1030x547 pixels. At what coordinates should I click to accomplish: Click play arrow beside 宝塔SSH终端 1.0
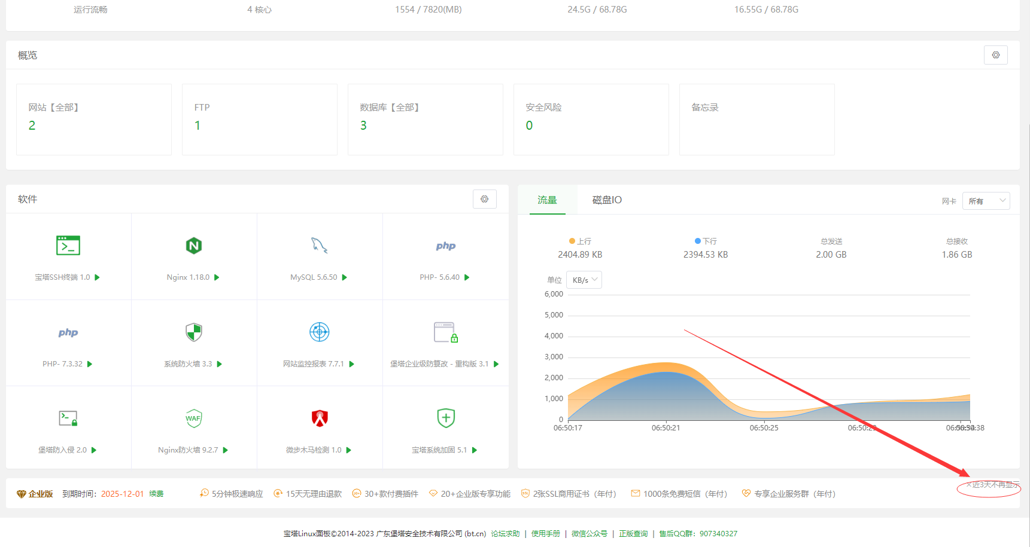[97, 277]
